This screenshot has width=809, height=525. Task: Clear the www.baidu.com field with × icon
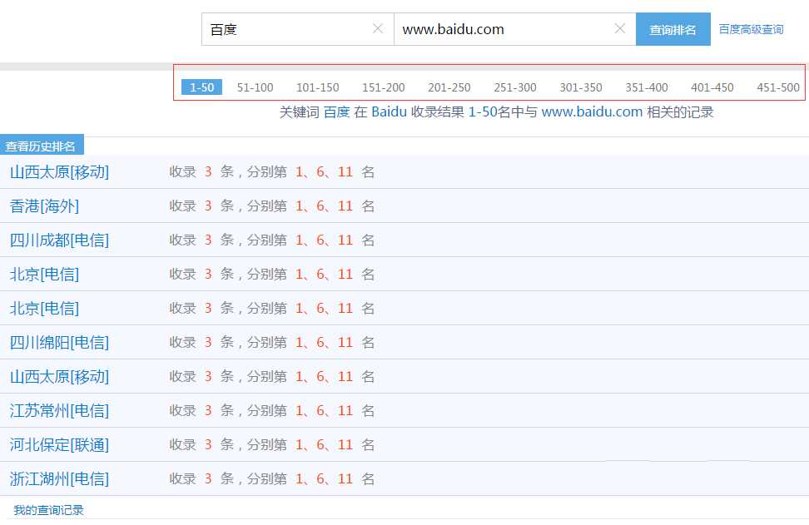pyautogui.click(x=620, y=28)
